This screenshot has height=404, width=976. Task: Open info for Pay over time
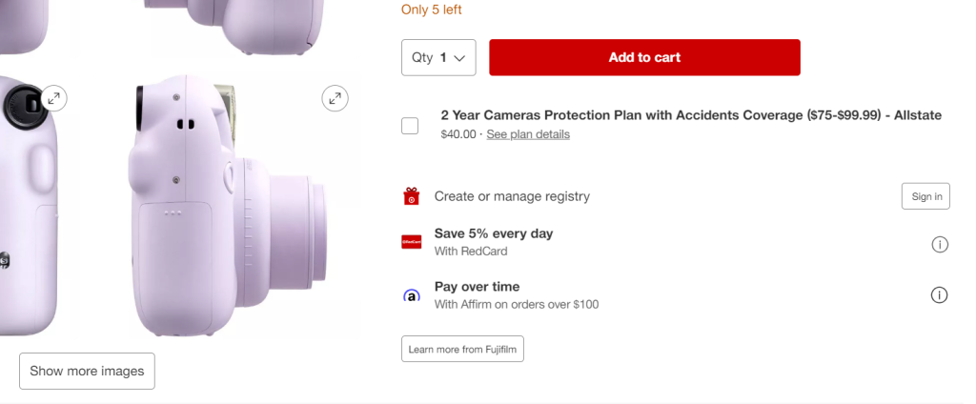[939, 294]
